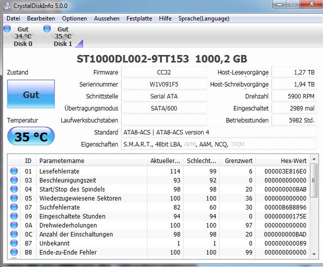Viewport: 323px width, 267px height.
Task: Select the Drehwiederholungen parameter name
Action: tap(68, 225)
